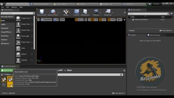Screen dimensions: 174x98
Task: Open the Window menu
Action: (14, 7)
